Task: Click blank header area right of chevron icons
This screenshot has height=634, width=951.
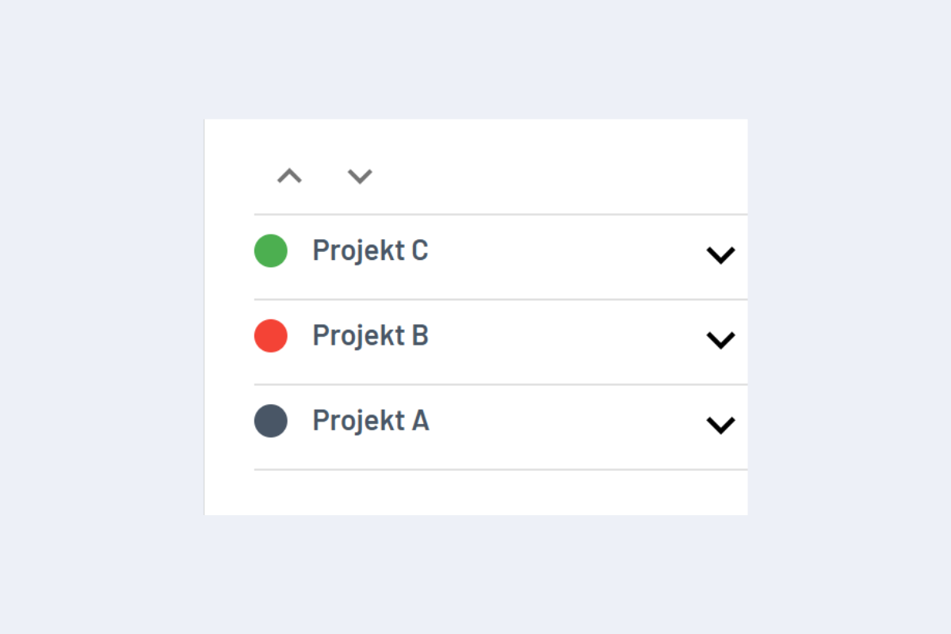Action: (x=555, y=174)
